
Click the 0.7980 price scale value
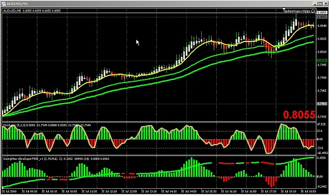click(x=322, y=78)
